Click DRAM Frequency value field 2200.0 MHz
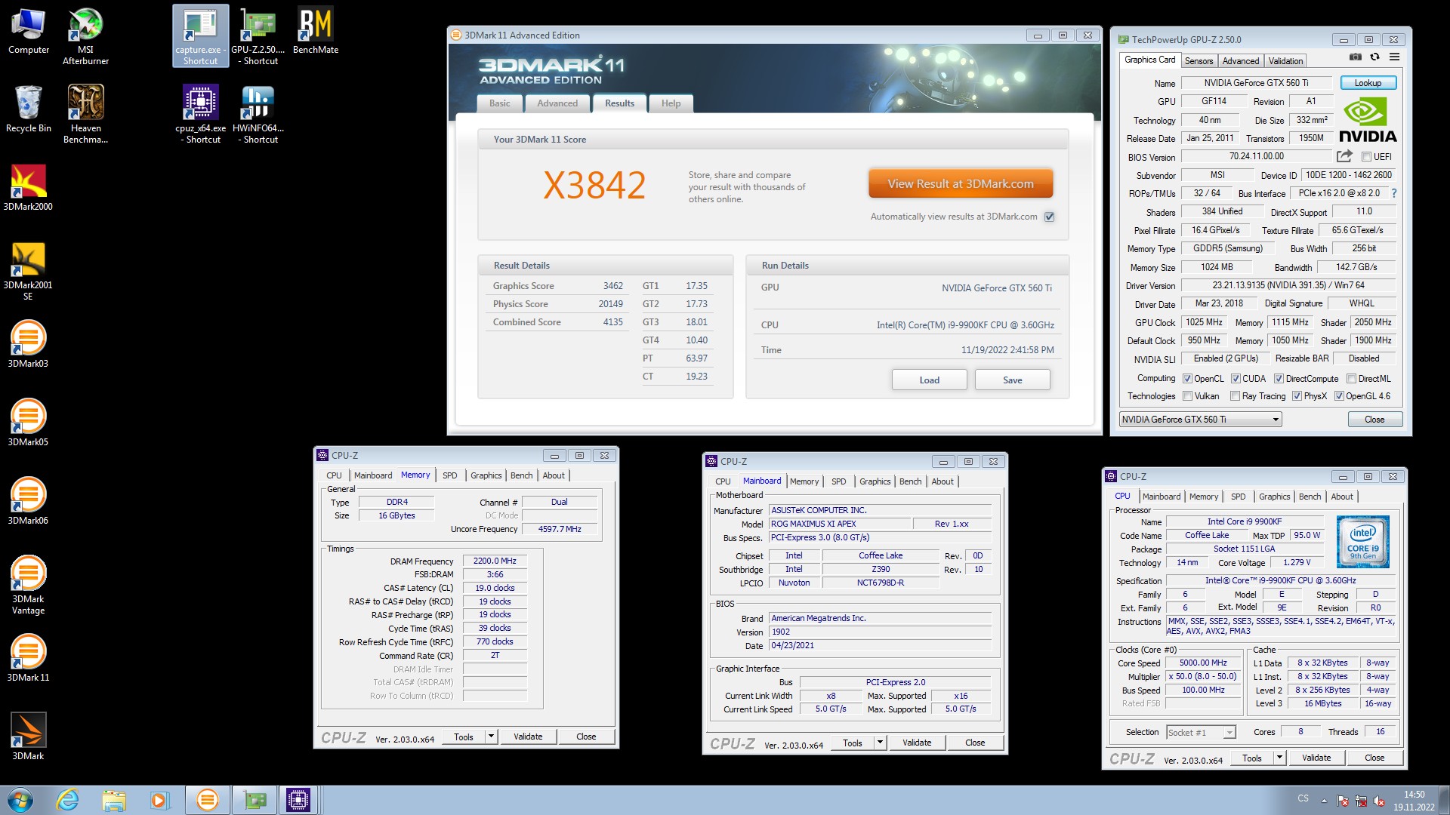The height and width of the screenshot is (815, 1450). click(x=495, y=561)
